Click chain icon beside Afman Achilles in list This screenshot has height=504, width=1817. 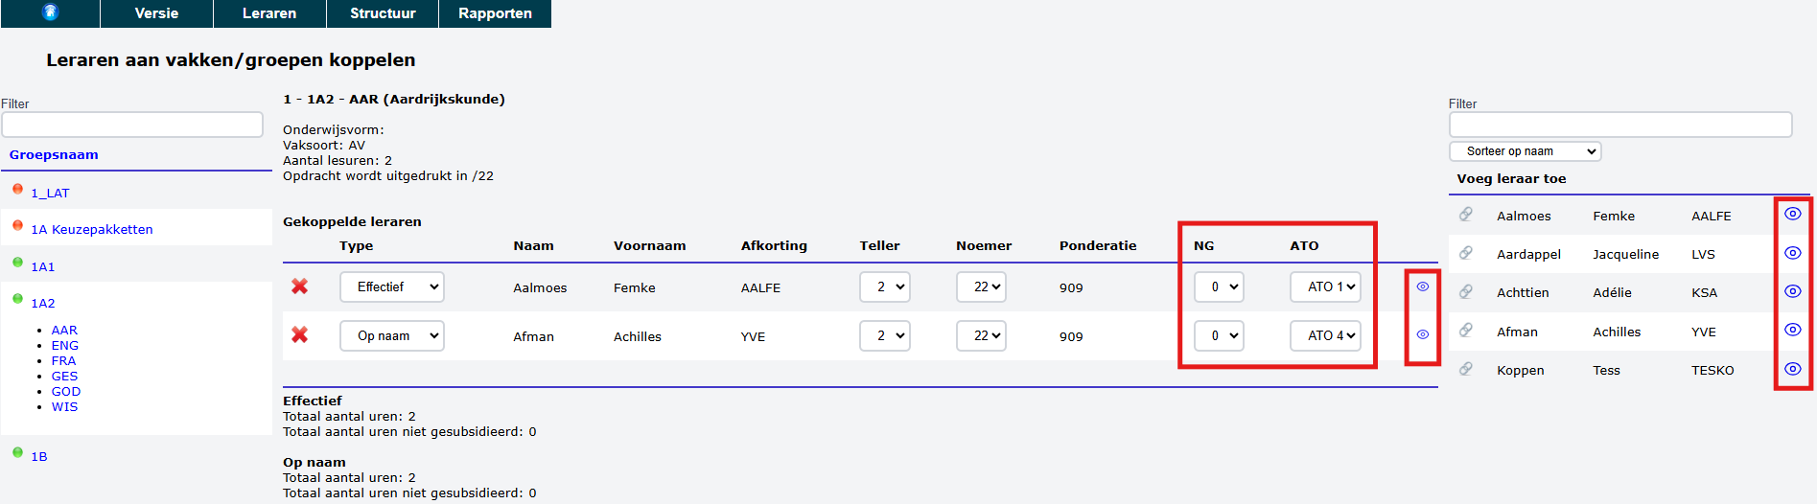[1466, 331]
